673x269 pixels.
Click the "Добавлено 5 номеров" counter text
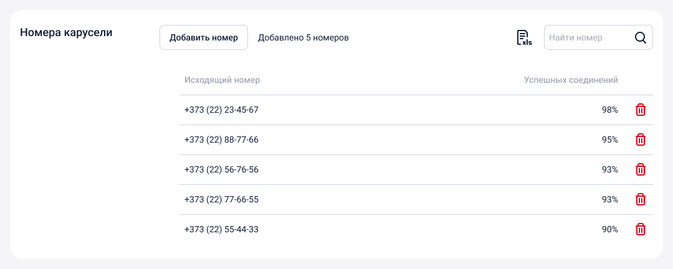coord(303,37)
